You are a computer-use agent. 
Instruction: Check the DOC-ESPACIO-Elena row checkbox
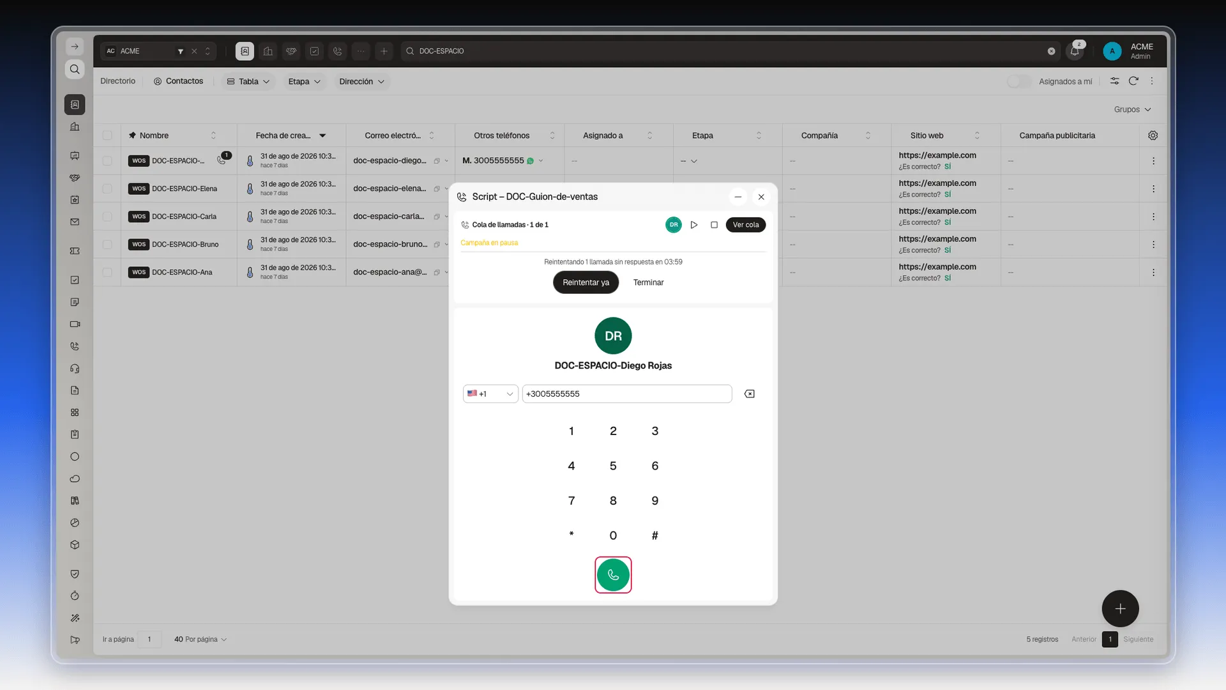107,189
